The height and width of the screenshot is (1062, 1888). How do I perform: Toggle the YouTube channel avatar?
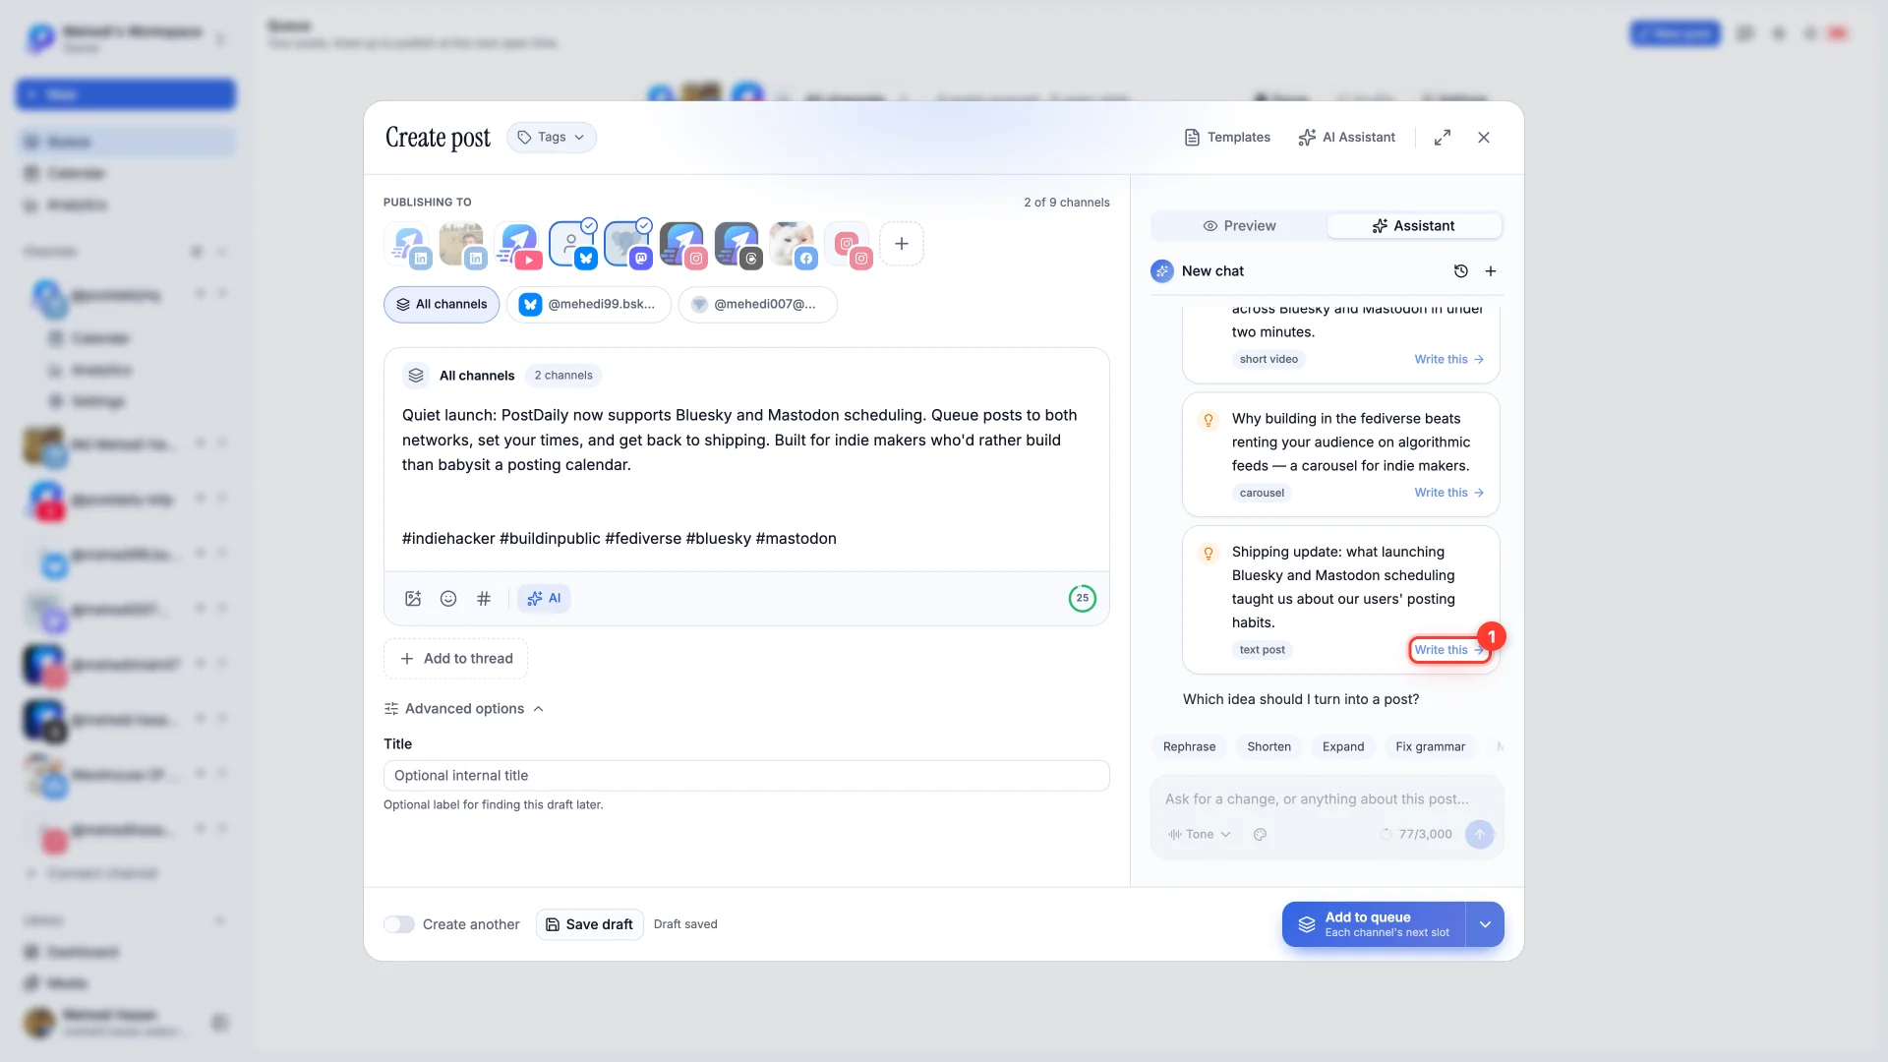click(518, 244)
